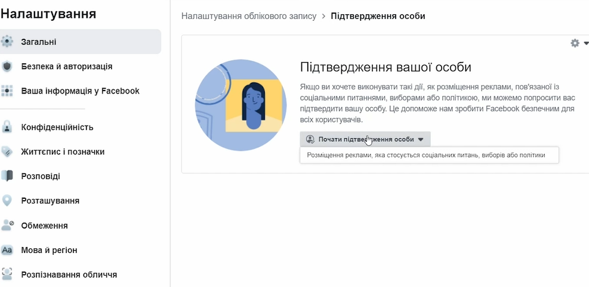This screenshot has width=589, height=287.
Task: Click the person icon inside the Почати підтвердження button
Action: point(310,139)
